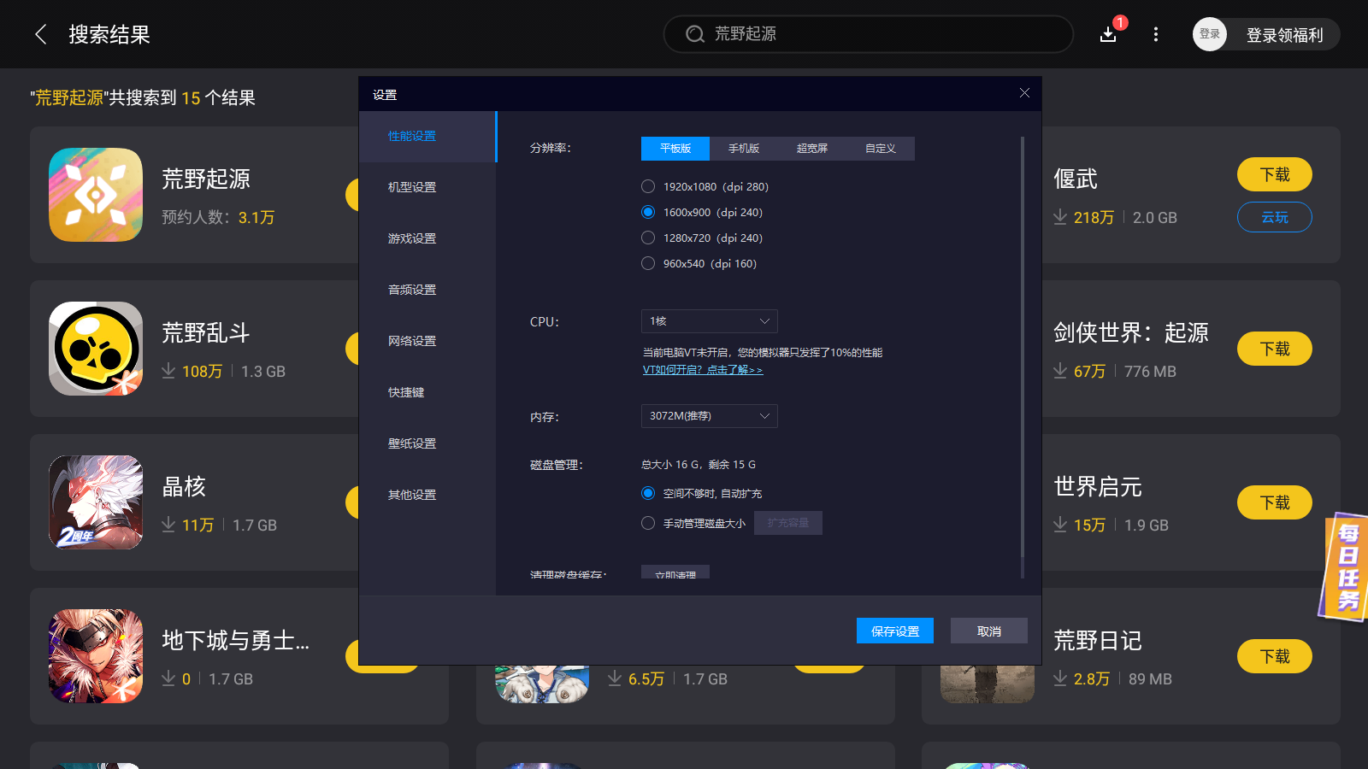The image size is (1368, 769).
Task: Click the 地下城与勇士... game title
Action: click(x=236, y=640)
